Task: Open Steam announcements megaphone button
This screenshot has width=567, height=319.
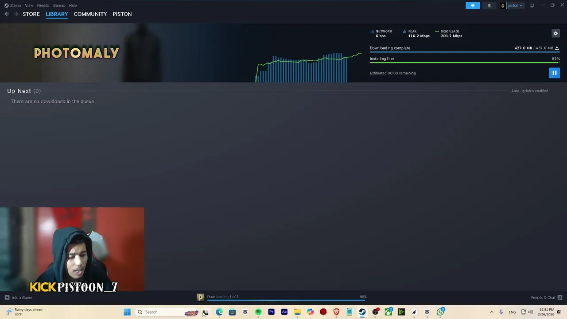Action: [x=473, y=5]
